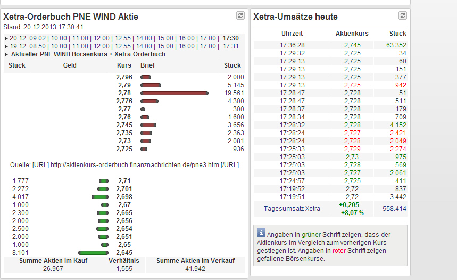Select trade volume 3.442
This screenshot has height=280, width=457.
[398, 197]
